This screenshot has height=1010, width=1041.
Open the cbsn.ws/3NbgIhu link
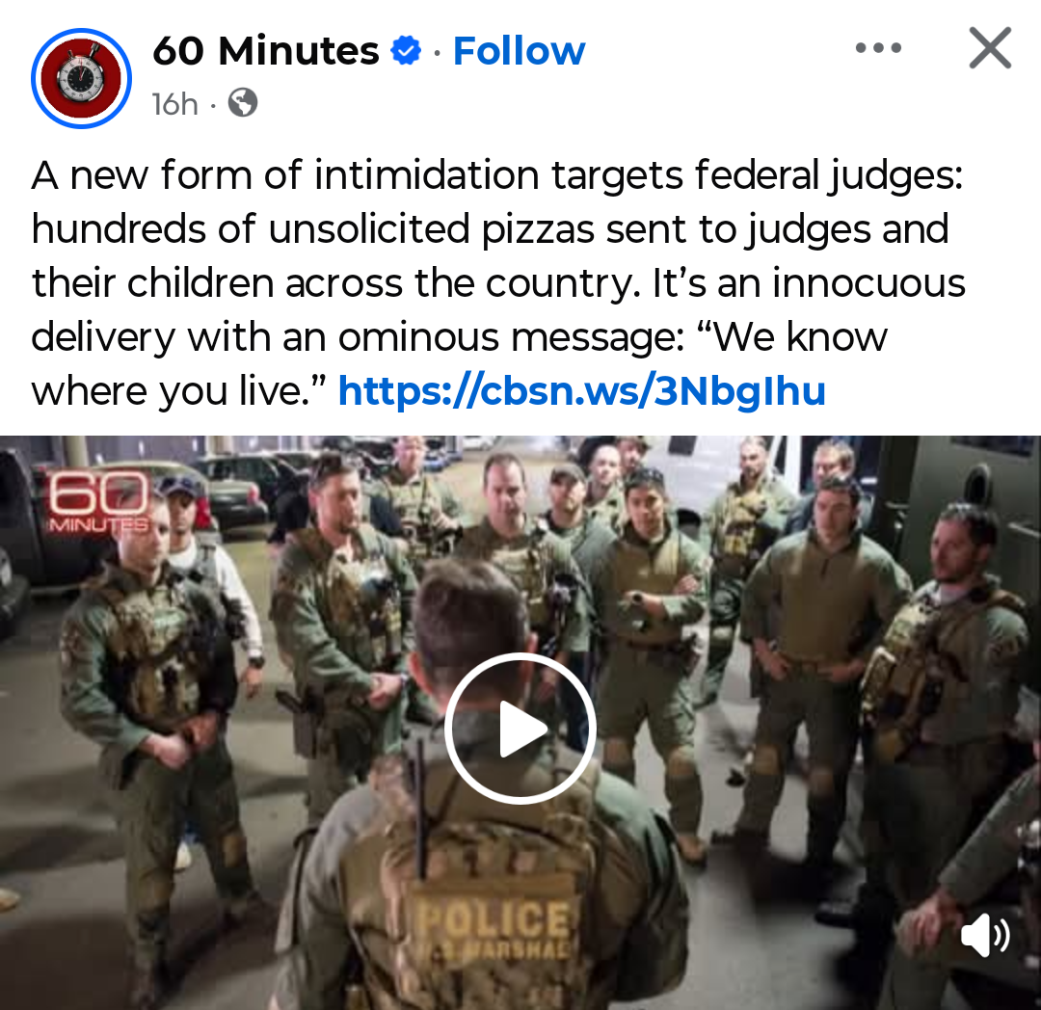(581, 390)
